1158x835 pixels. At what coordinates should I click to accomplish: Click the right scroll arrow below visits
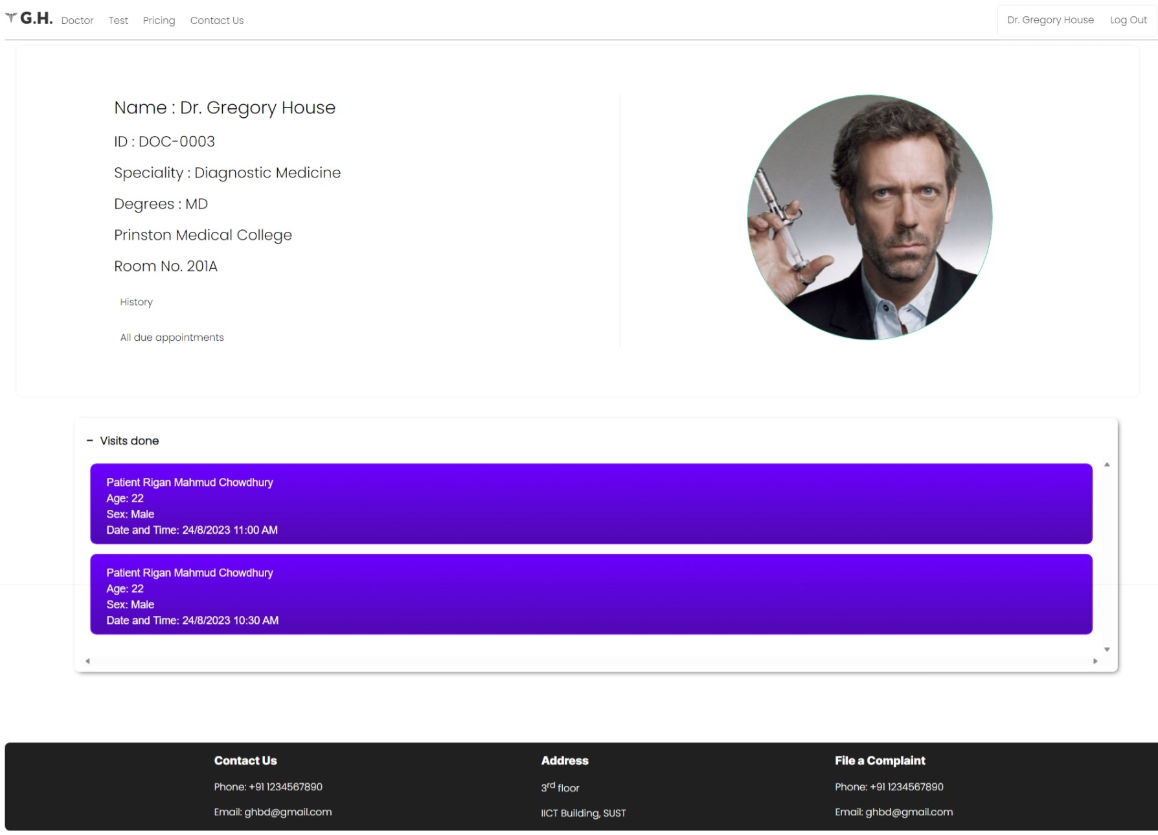(1096, 660)
